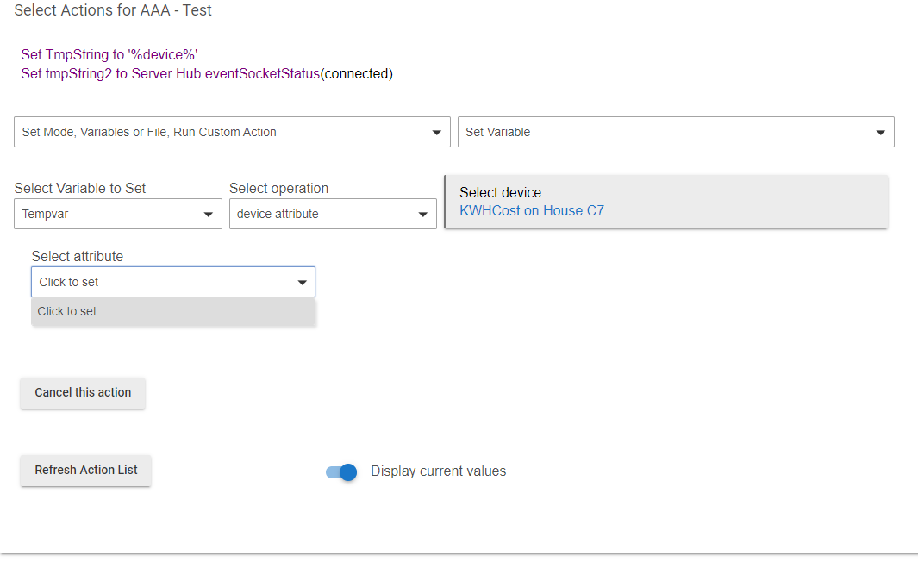Screen dimensions: 918x562
Task: Click Select Actions for AAA - Test heading
Action: pyautogui.click(x=112, y=10)
